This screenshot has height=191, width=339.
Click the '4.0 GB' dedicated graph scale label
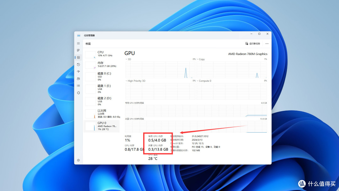click(x=264, y=103)
